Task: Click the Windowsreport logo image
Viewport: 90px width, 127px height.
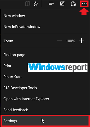Action: click(x=57, y=68)
